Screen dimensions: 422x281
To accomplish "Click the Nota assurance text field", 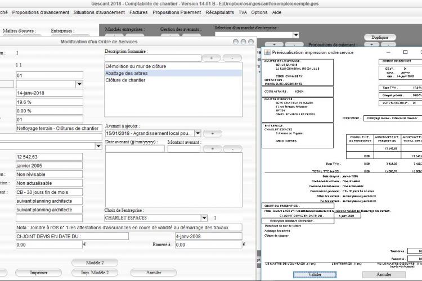I will click(129, 228).
